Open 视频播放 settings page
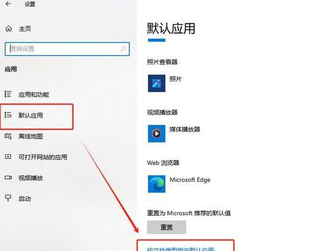 coord(31,178)
